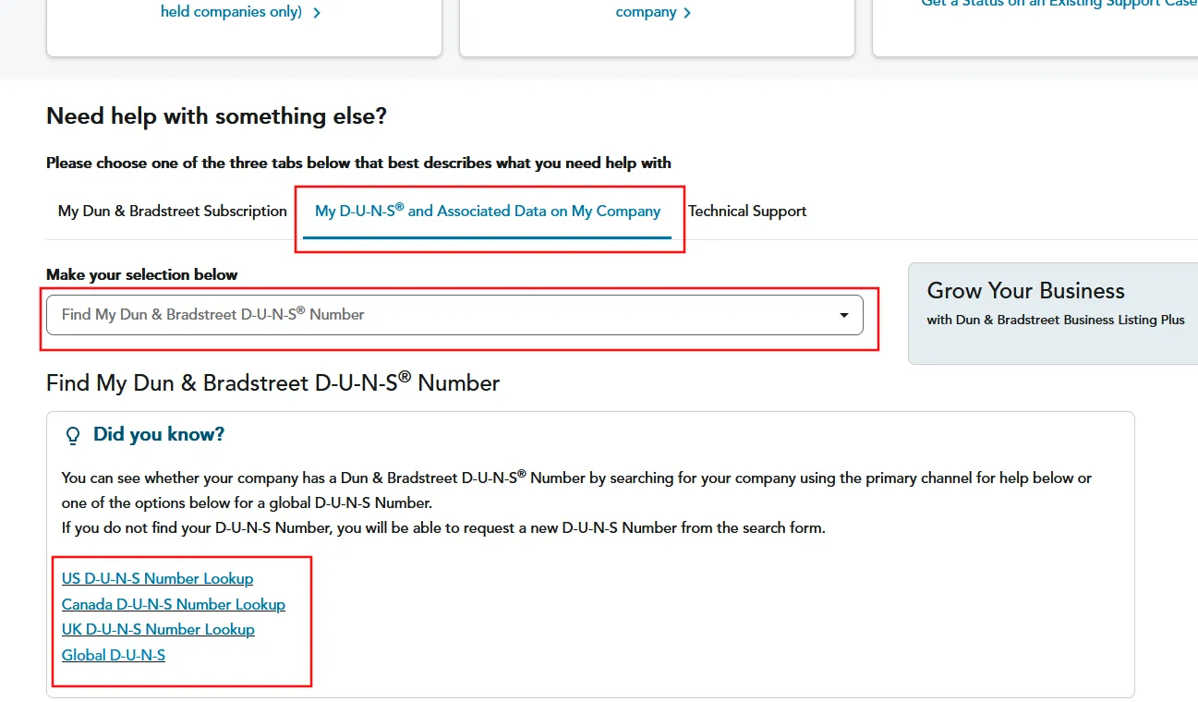Follow the UK D-U-N-S Number Lookup link
This screenshot has width=1198, height=702.
tap(158, 629)
